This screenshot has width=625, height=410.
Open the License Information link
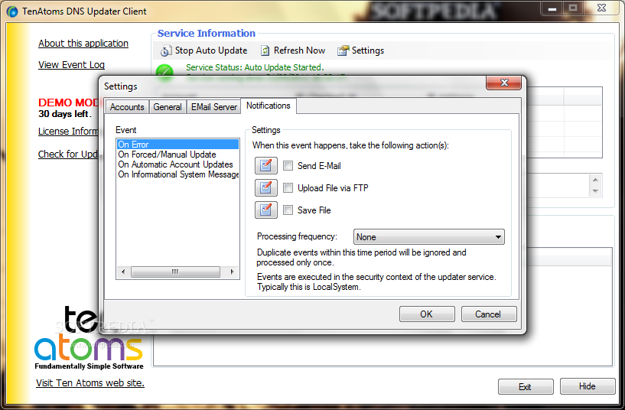[68, 131]
